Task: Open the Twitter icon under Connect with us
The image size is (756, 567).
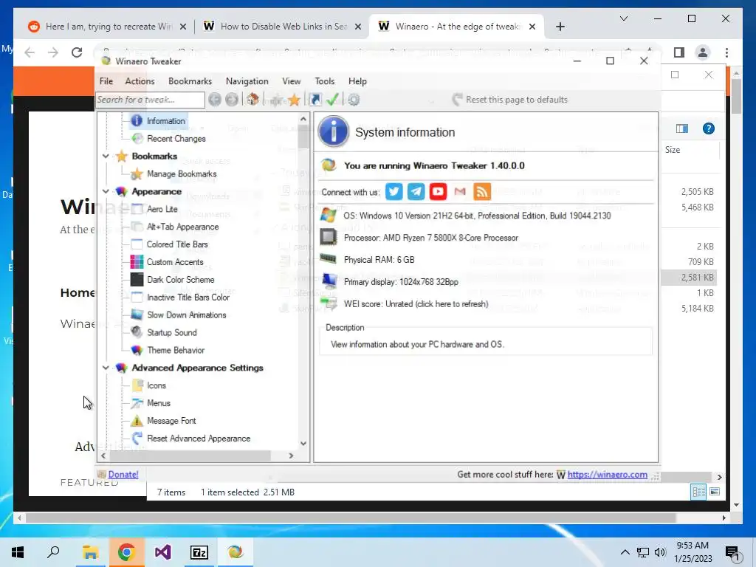Action: click(394, 192)
